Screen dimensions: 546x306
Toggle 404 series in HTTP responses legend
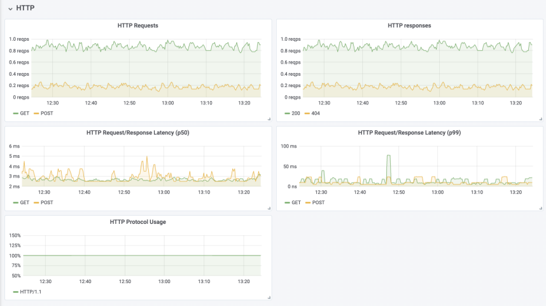point(316,113)
